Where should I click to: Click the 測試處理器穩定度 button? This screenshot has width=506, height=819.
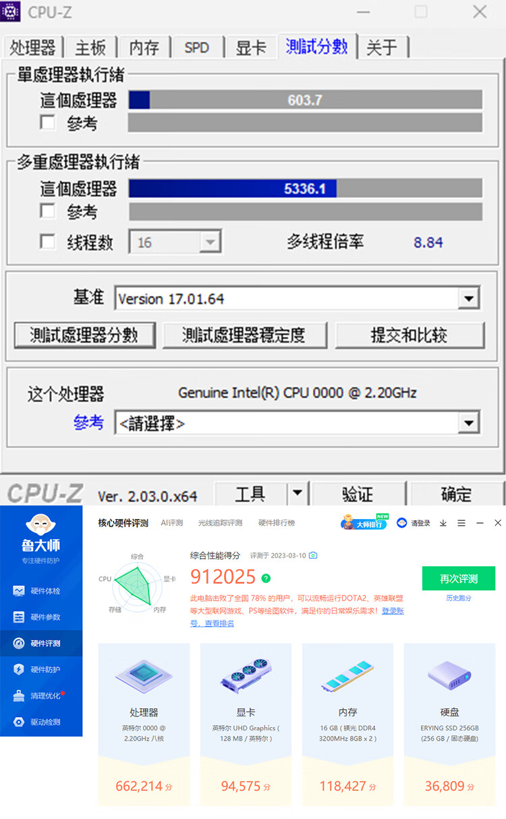(244, 335)
